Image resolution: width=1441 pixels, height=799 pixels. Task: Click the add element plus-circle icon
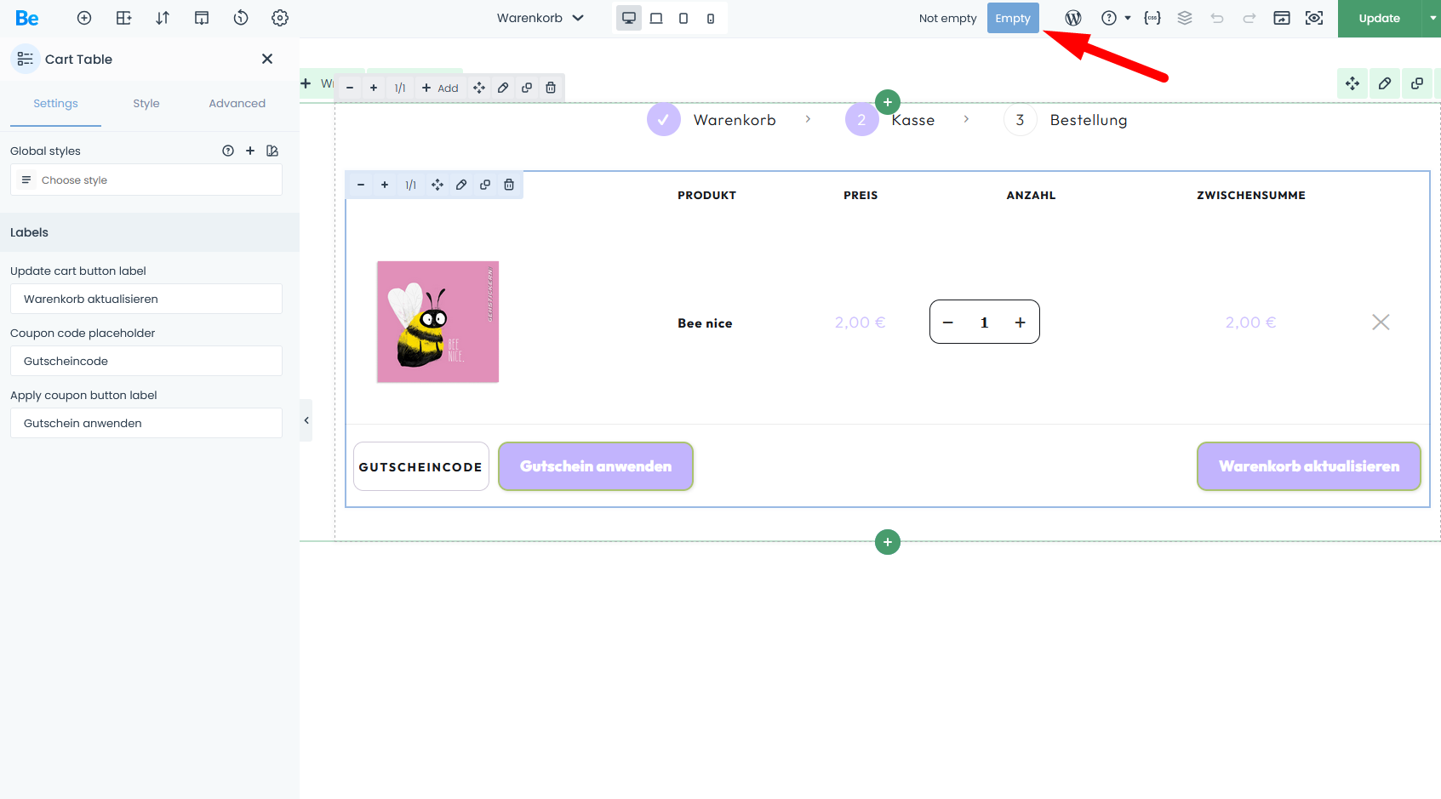pos(84,18)
